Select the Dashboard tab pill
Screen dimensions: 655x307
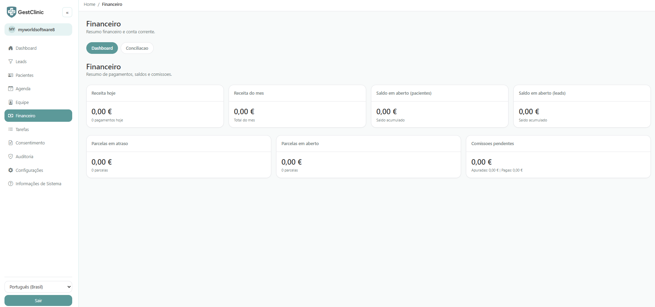[102, 48]
